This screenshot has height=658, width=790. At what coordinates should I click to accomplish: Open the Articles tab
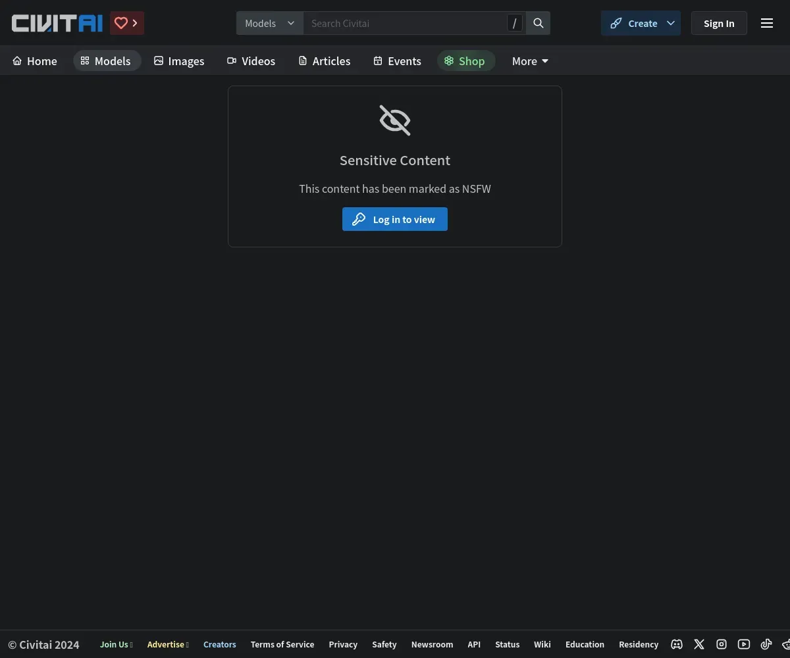click(324, 61)
